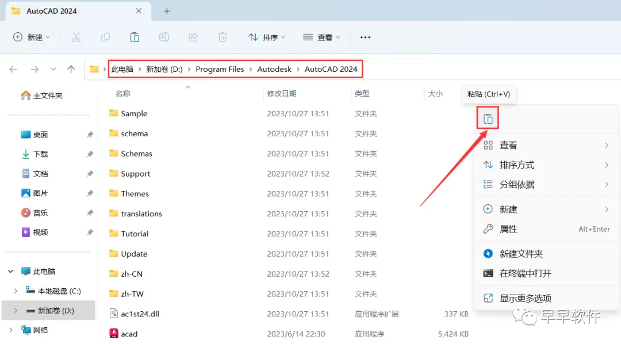
Task: Open recent locations dropdown arrow
Action: coord(53,70)
